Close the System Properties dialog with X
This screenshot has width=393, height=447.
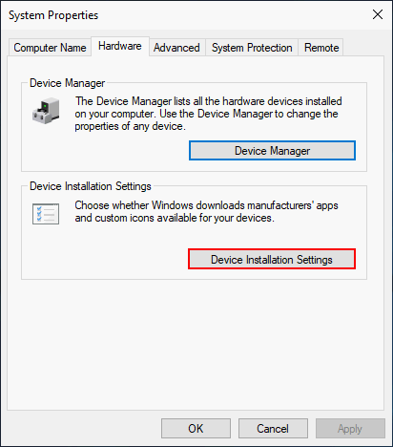pos(378,14)
